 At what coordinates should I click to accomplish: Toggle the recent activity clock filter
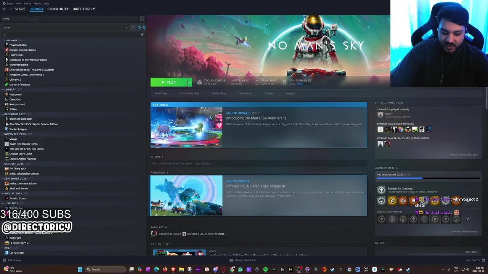pos(139,27)
